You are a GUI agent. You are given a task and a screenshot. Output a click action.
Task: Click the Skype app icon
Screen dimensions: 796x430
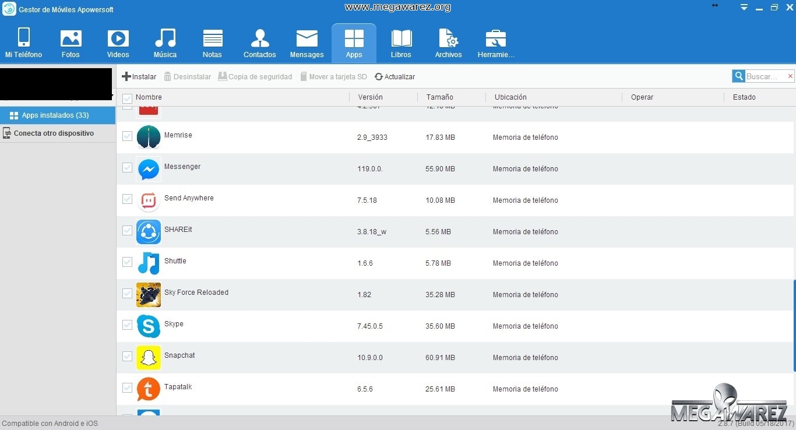(x=149, y=326)
